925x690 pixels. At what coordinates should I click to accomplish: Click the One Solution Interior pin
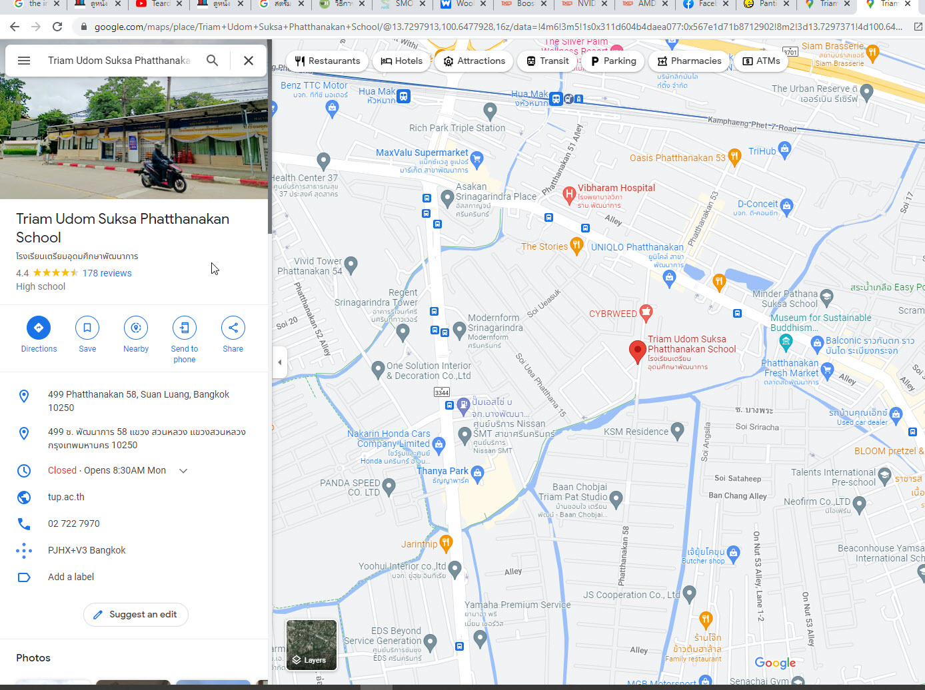click(378, 369)
